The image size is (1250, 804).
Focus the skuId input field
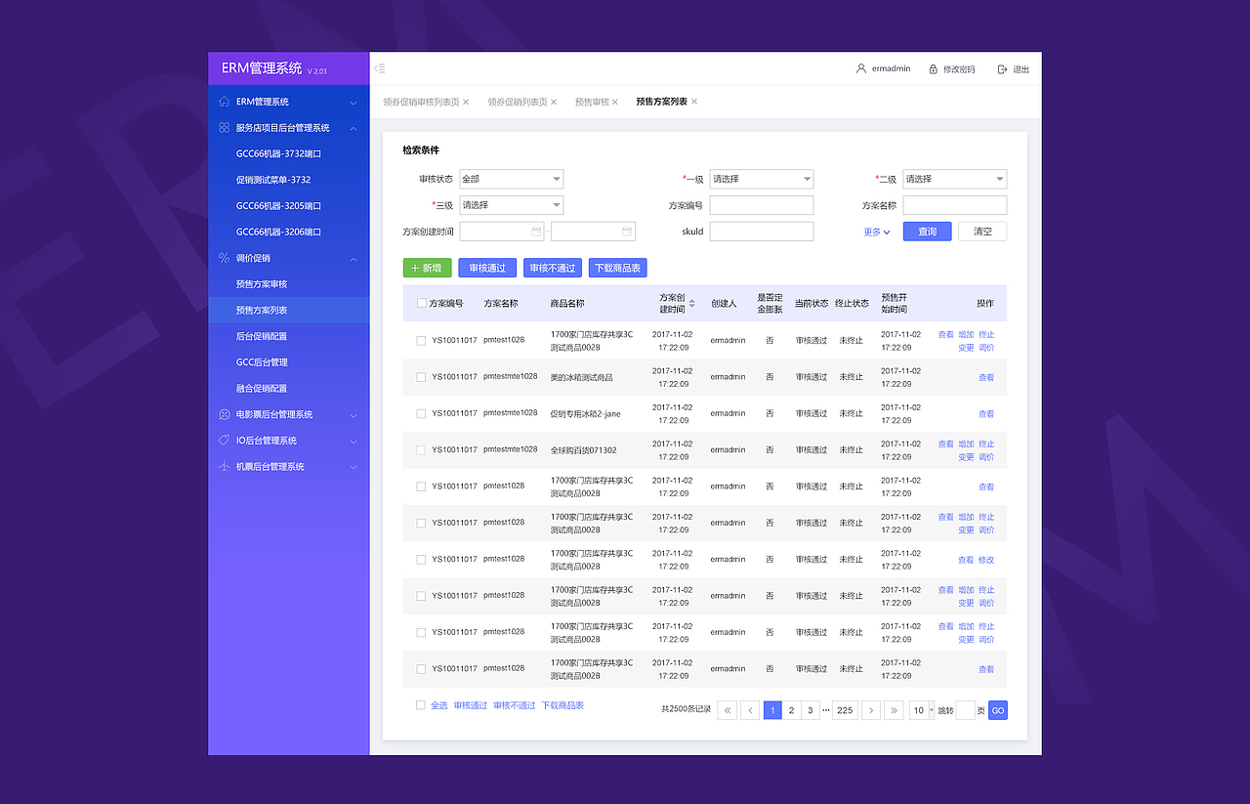pos(762,232)
